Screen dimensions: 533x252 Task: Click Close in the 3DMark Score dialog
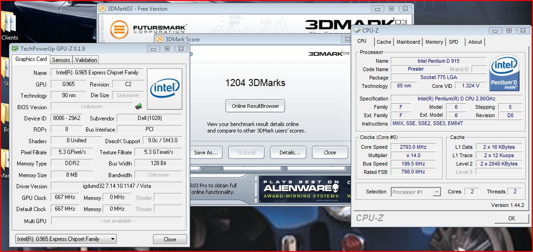tap(330, 153)
